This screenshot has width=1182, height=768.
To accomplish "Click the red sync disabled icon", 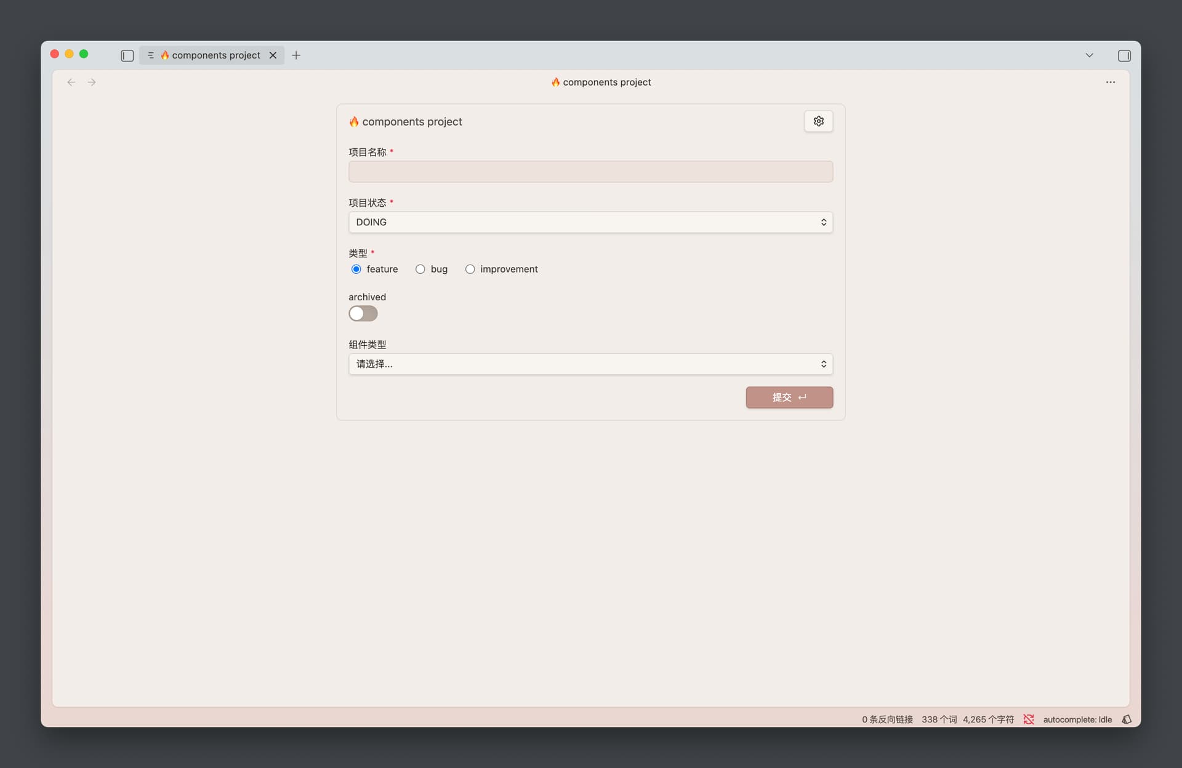I will [x=1029, y=719].
